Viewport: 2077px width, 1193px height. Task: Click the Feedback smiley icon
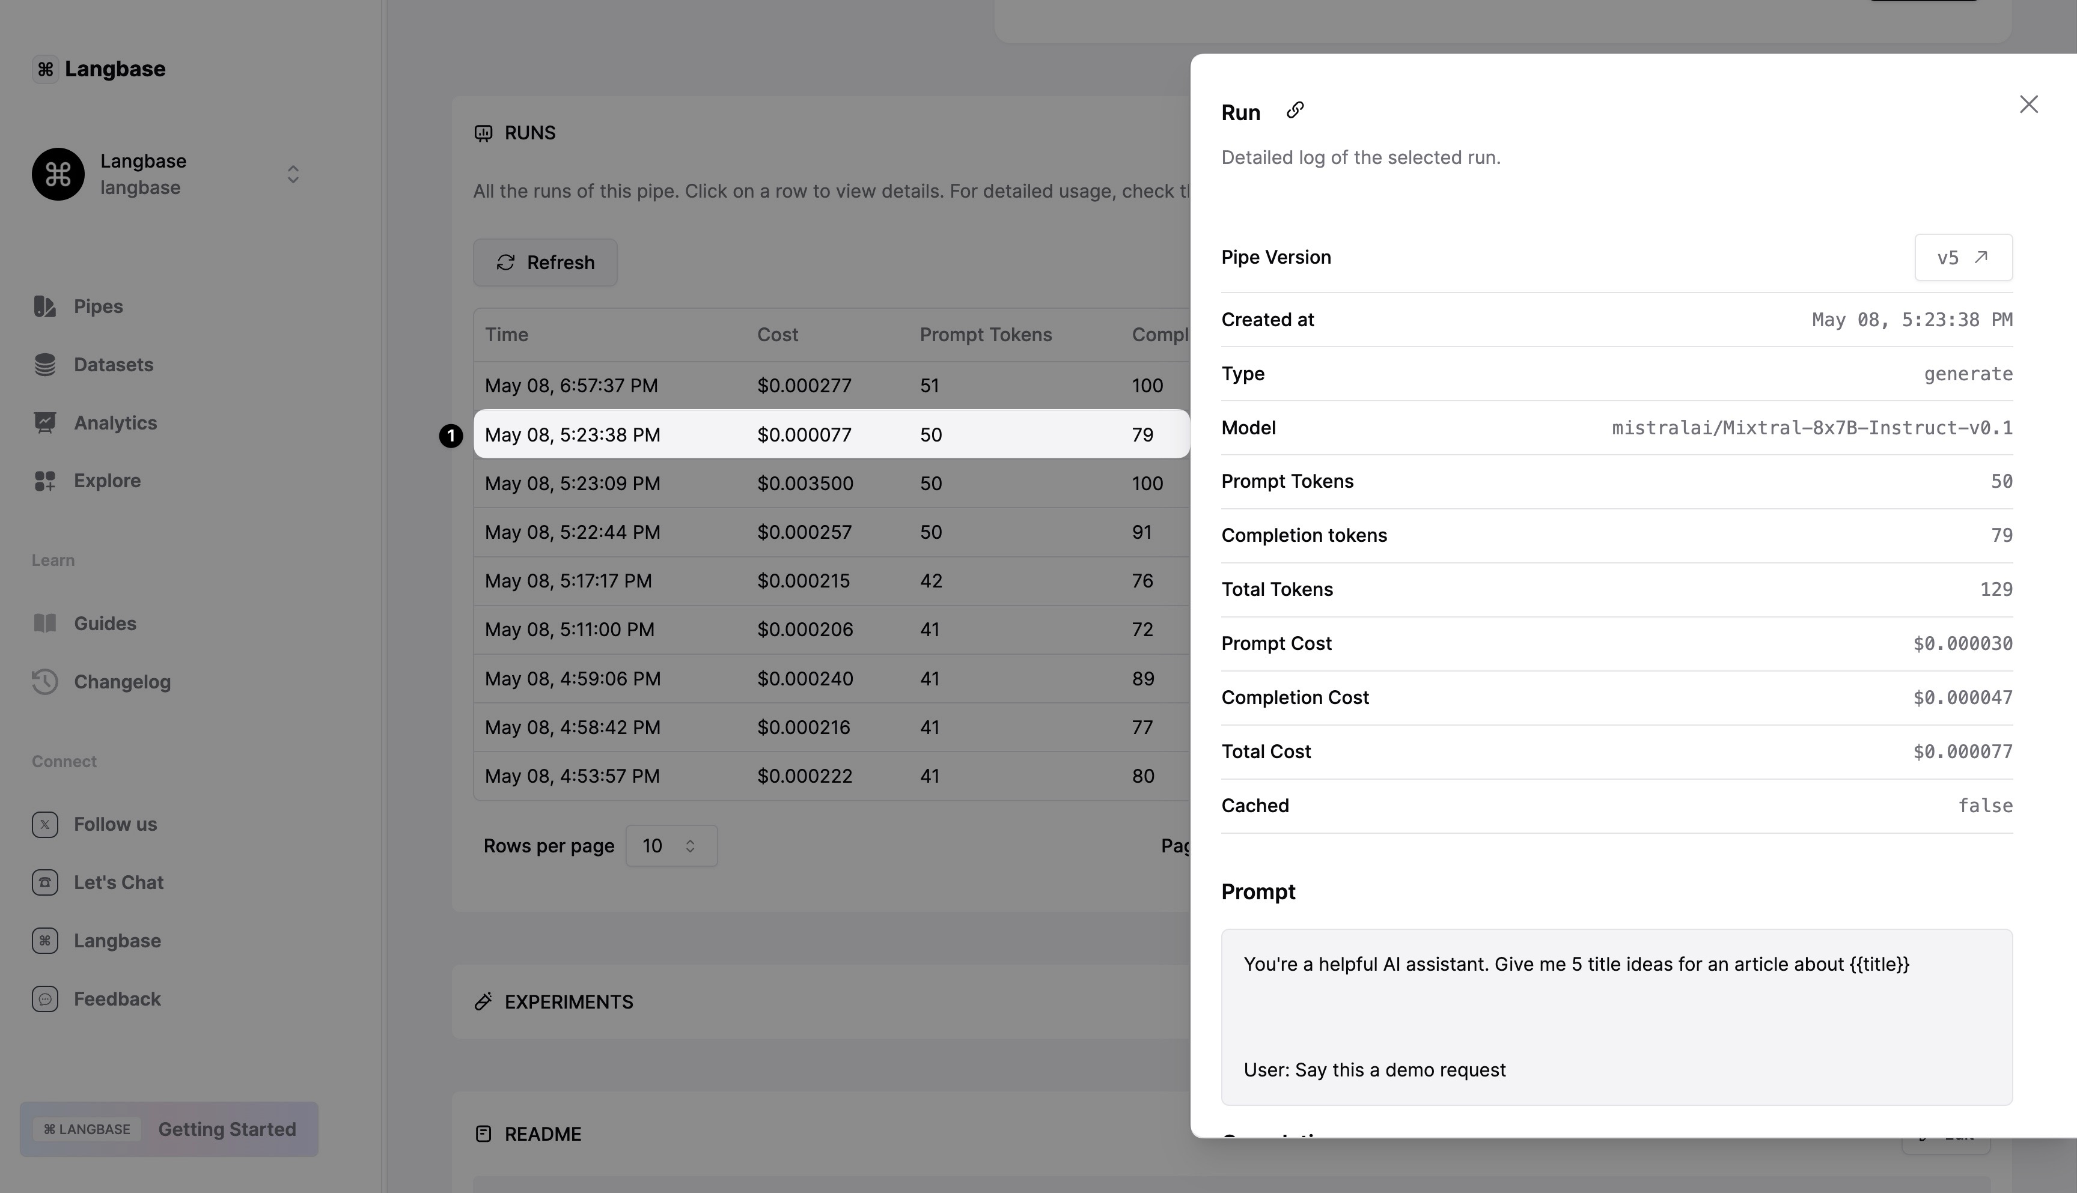(45, 999)
